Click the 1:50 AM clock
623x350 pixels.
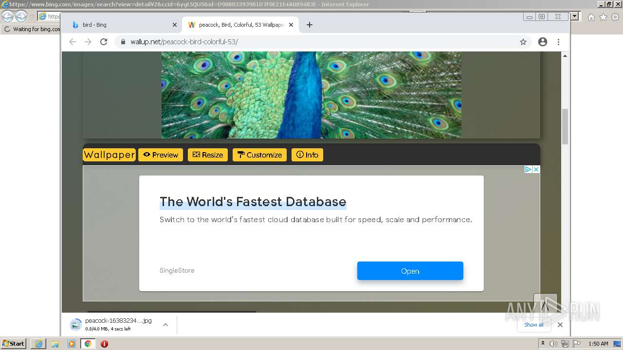point(598,344)
